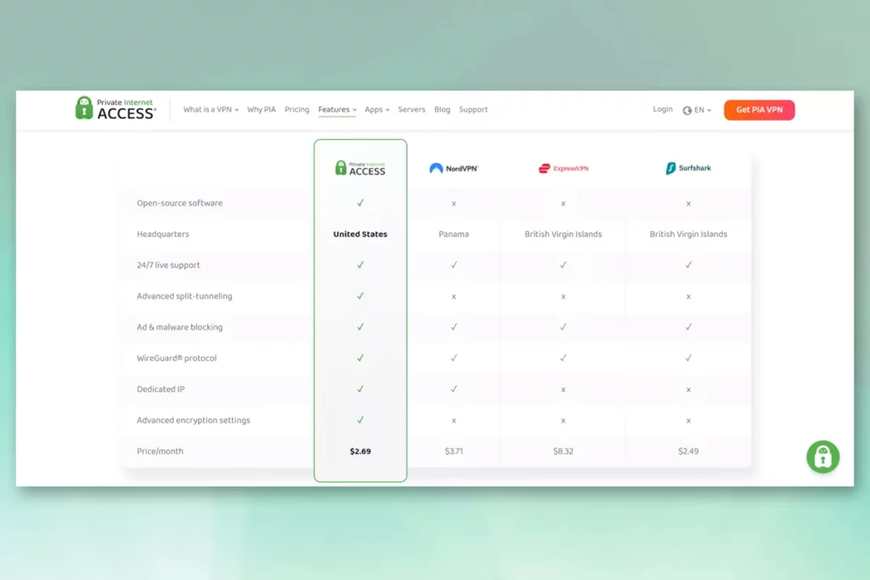The image size is (870, 580).
Task: Navigate to the Servers page
Action: coord(412,110)
